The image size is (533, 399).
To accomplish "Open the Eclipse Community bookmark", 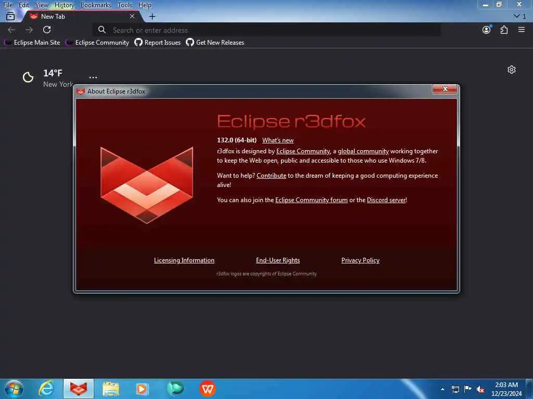I will [98, 43].
